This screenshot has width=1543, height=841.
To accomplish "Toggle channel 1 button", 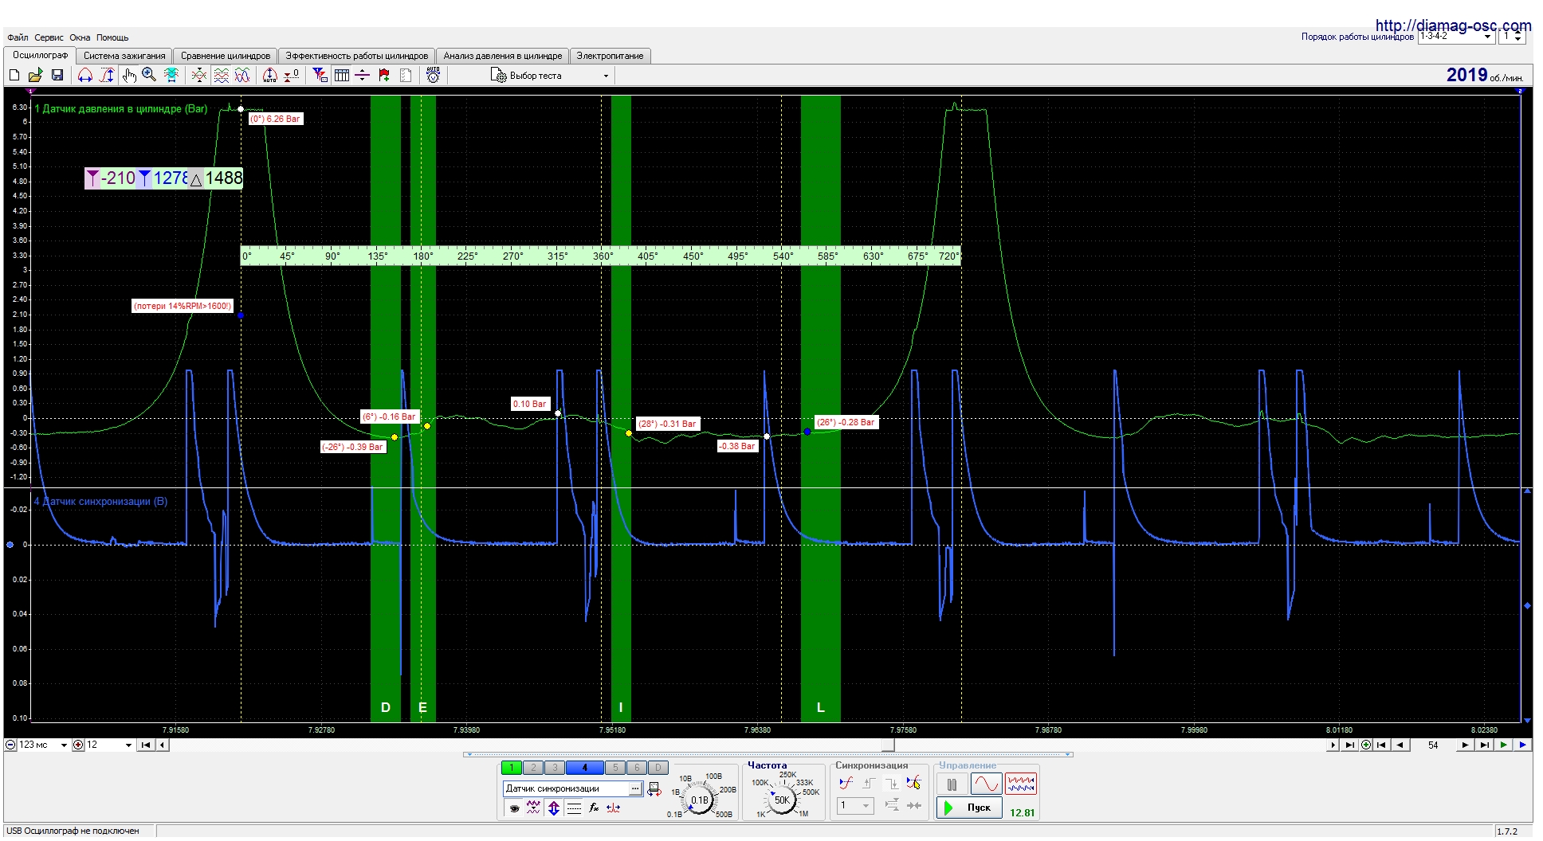I will tap(512, 768).
